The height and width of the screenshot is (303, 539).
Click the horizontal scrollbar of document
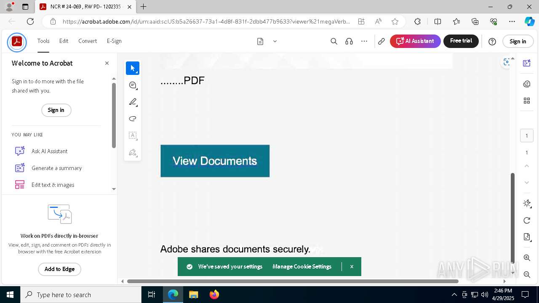click(x=293, y=281)
